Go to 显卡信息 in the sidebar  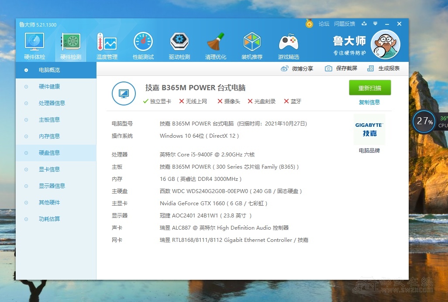click(x=49, y=170)
